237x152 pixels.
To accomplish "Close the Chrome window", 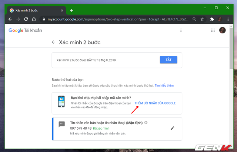I will click(228, 8).
